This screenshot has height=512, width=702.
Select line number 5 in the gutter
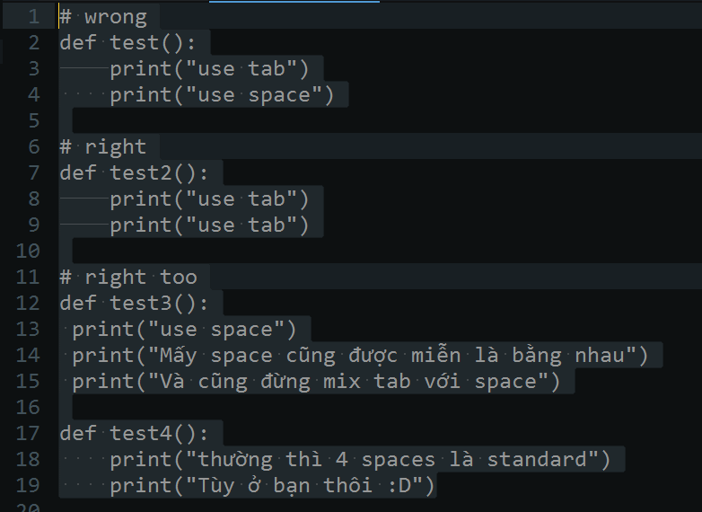pyautogui.click(x=33, y=120)
